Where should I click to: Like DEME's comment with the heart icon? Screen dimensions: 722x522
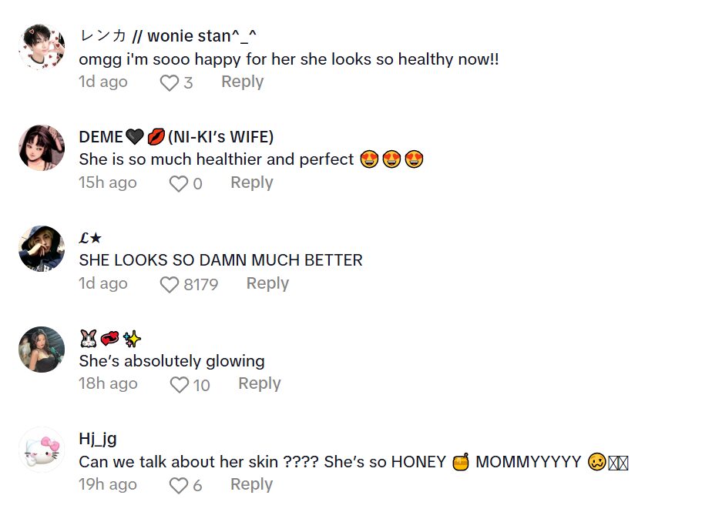pyautogui.click(x=179, y=184)
